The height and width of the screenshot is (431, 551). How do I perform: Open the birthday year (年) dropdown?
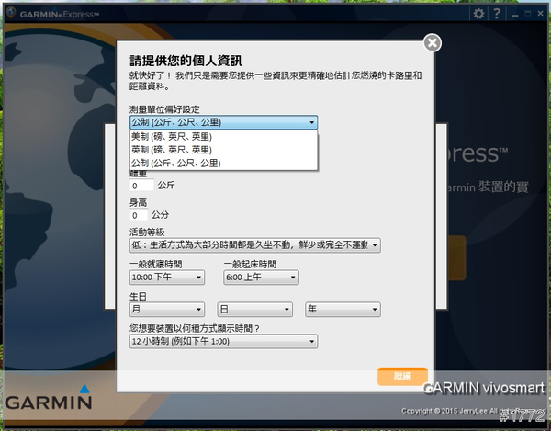[343, 310]
